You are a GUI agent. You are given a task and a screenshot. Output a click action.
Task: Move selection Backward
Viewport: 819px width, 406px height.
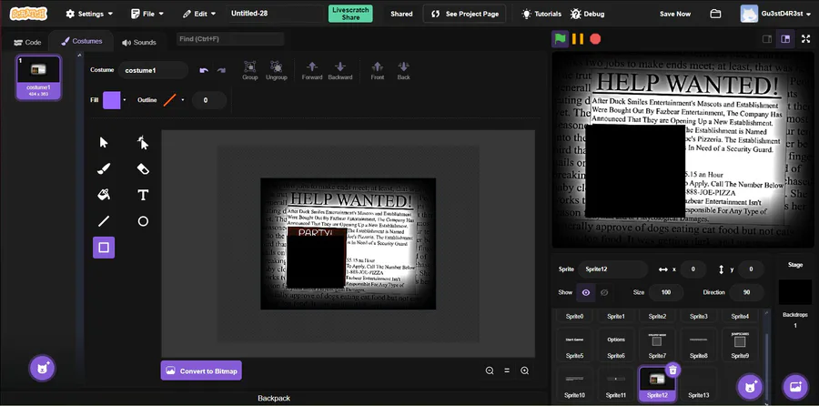point(340,70)
